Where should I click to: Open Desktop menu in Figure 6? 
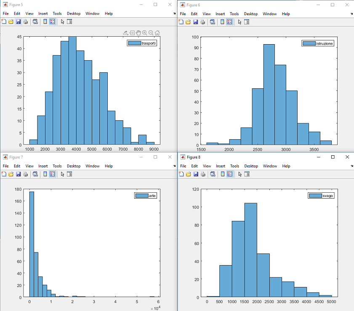(x=251, y=14)
